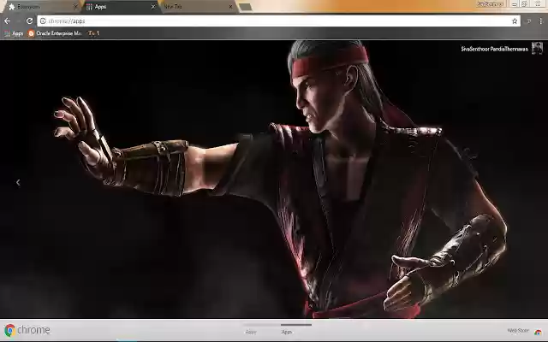Close the New Tab tab
Viewport: 548px width, 342px height.
pyautogui.click(x=230, y=7)
